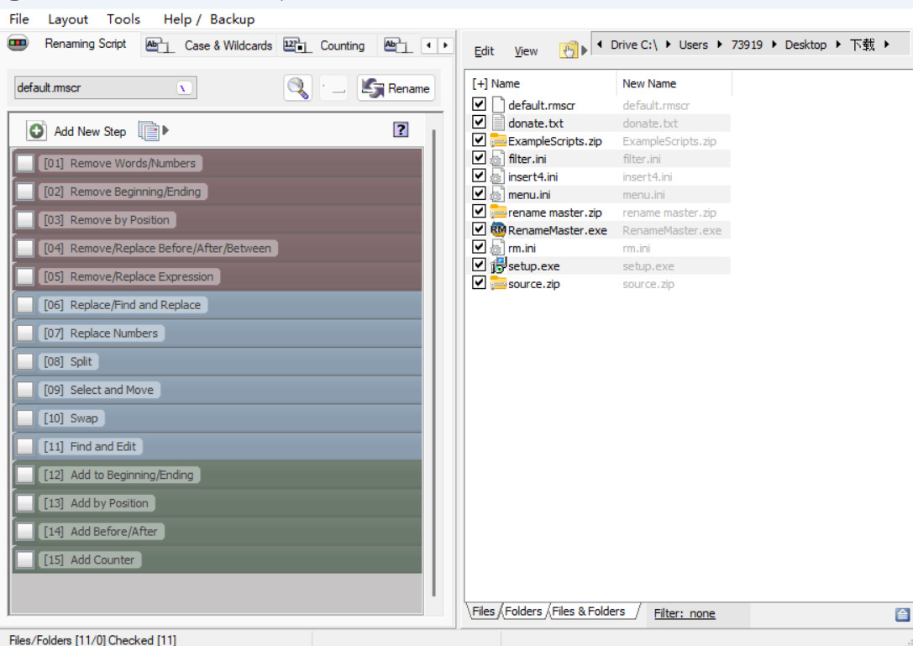The image size is (913, 646).
Task: Click the Counting tab icon
Action: [297, 45]
